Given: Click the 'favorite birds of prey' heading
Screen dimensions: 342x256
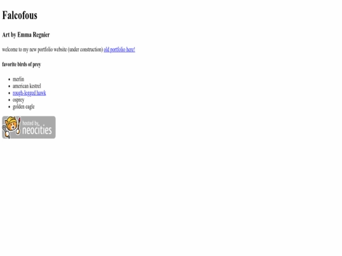Looking at the screenshot, I should coord(22,64).
